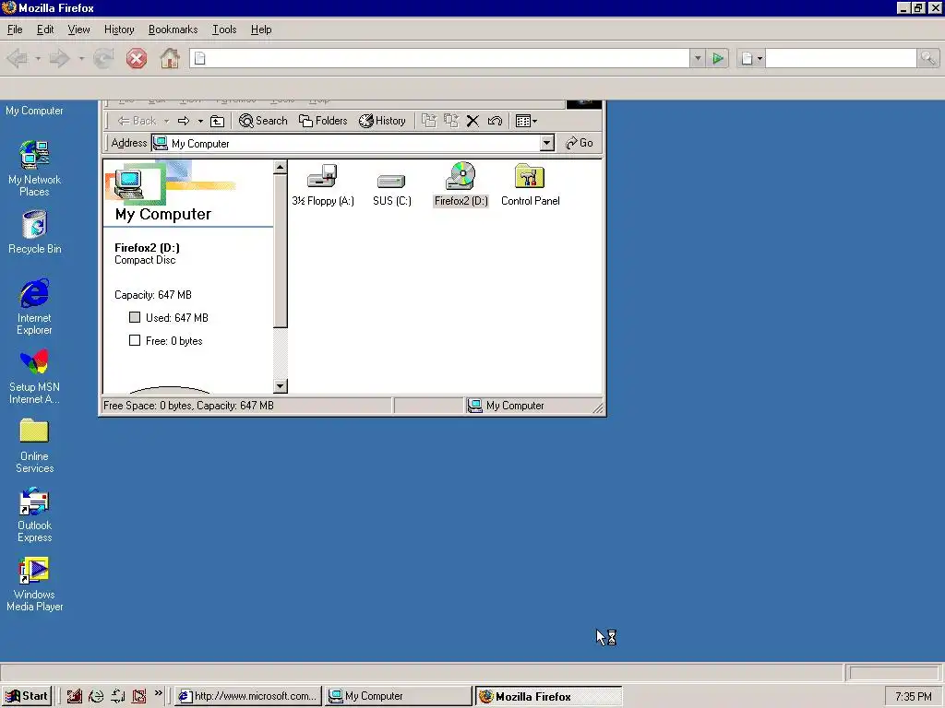The height and width of the screenshot is (708, 945).
Task: Click the Free space legend swatch
Action: (x=135, y=341)
